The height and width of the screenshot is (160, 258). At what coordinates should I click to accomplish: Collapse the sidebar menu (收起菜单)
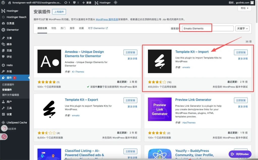click(12, 129)
